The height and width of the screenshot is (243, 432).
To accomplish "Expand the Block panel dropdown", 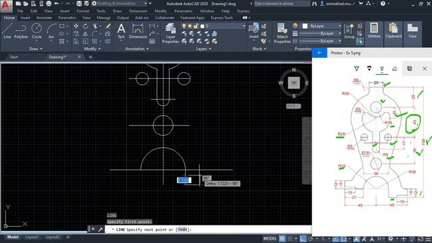I will pos(259,49).
